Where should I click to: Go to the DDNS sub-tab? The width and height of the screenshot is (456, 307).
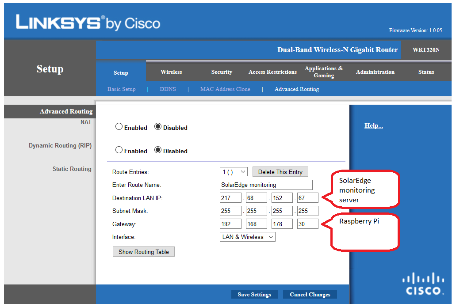tap(168, 89)
